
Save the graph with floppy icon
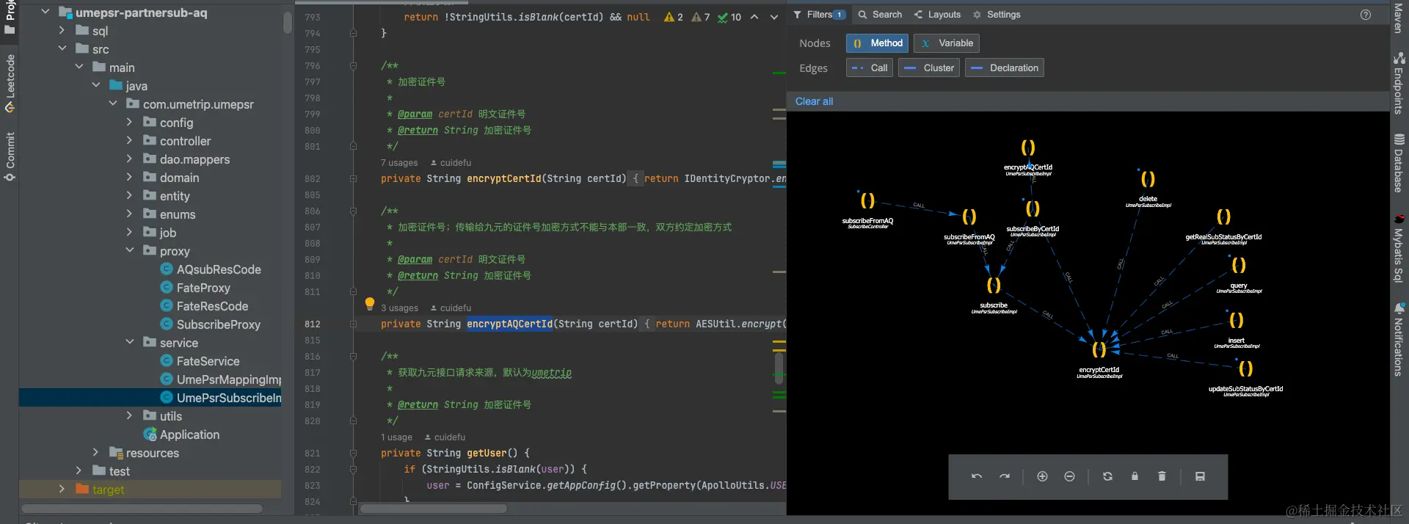click(x=1200, y=476)
